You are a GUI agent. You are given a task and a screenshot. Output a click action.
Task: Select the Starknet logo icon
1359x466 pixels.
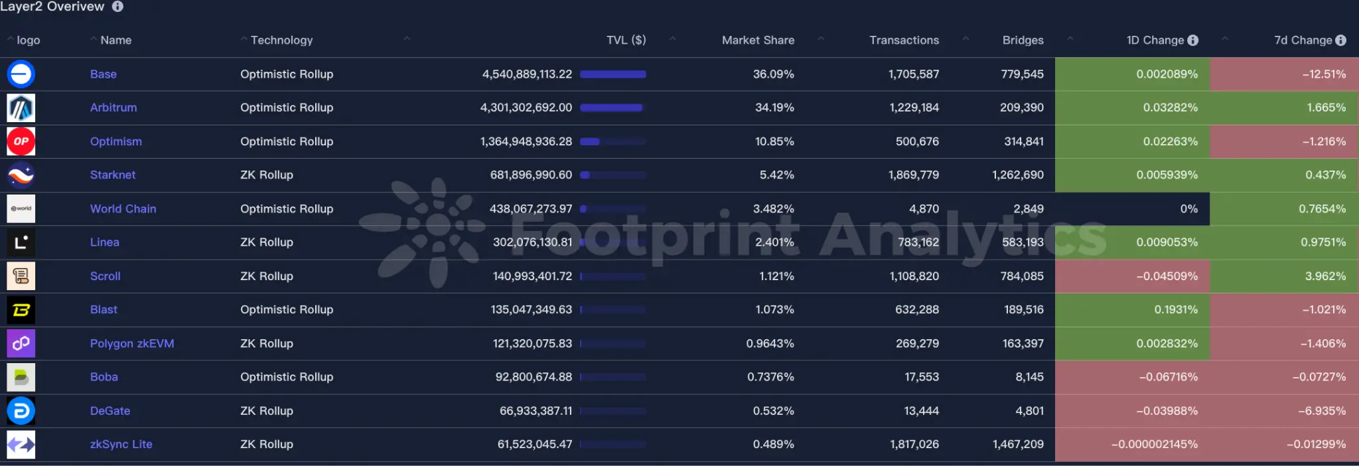tap(21, 175)
